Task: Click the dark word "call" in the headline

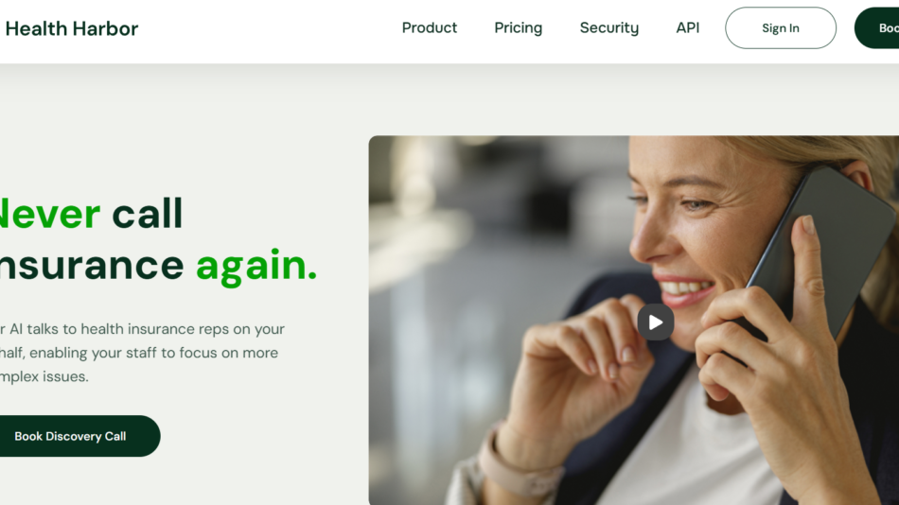Action: (x=148, y=213)
